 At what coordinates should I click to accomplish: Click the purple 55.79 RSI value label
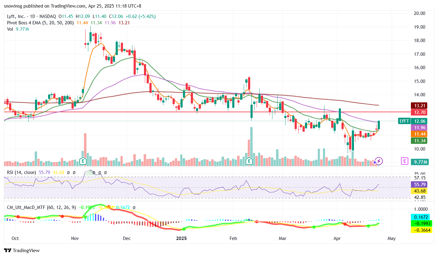coord(420,185)
